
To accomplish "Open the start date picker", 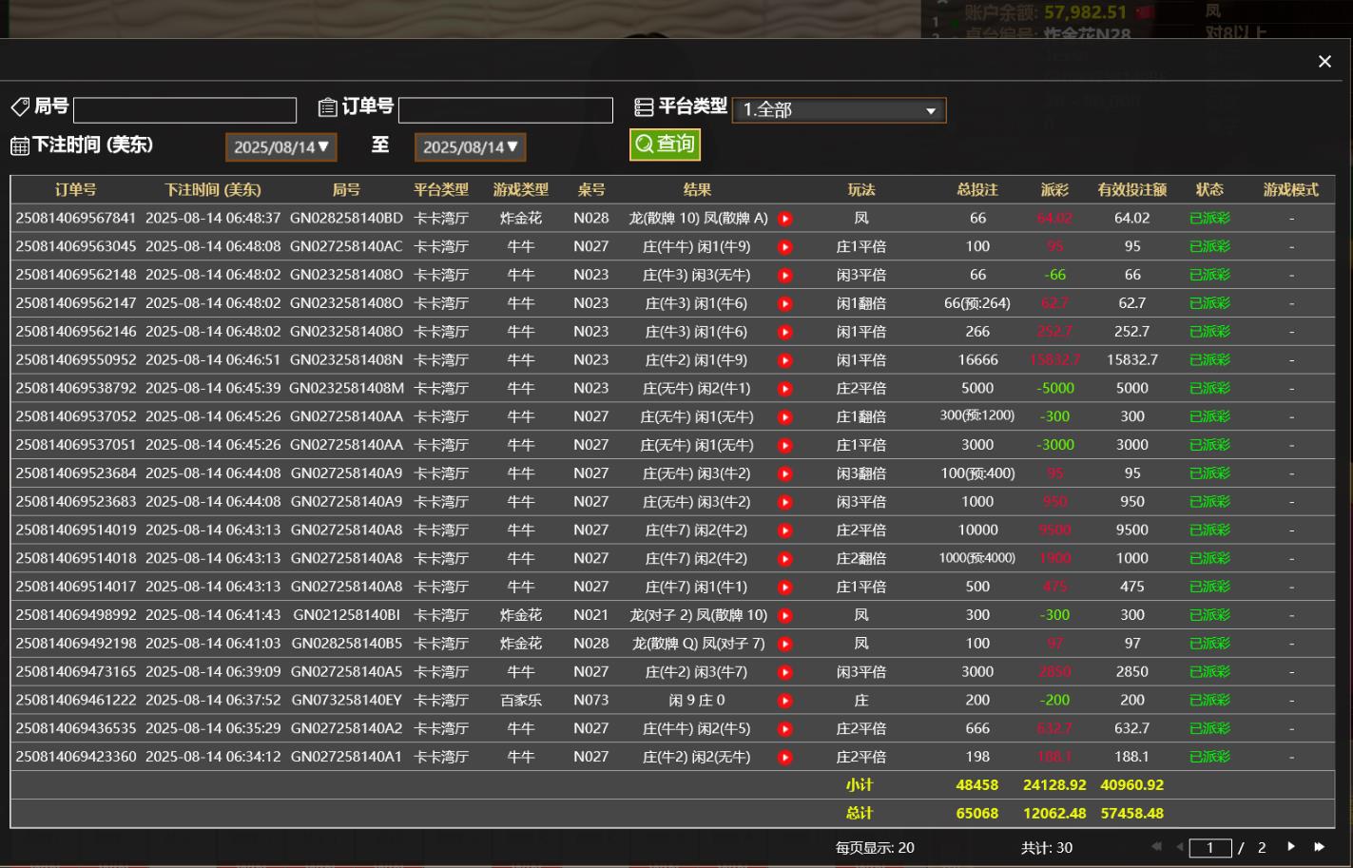I will click(x=281, y=147).
